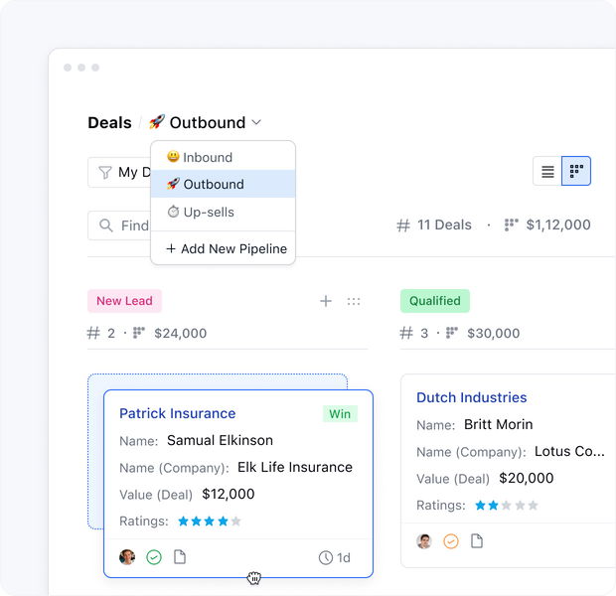Click the Lotus Co... company value

point(569,451)
